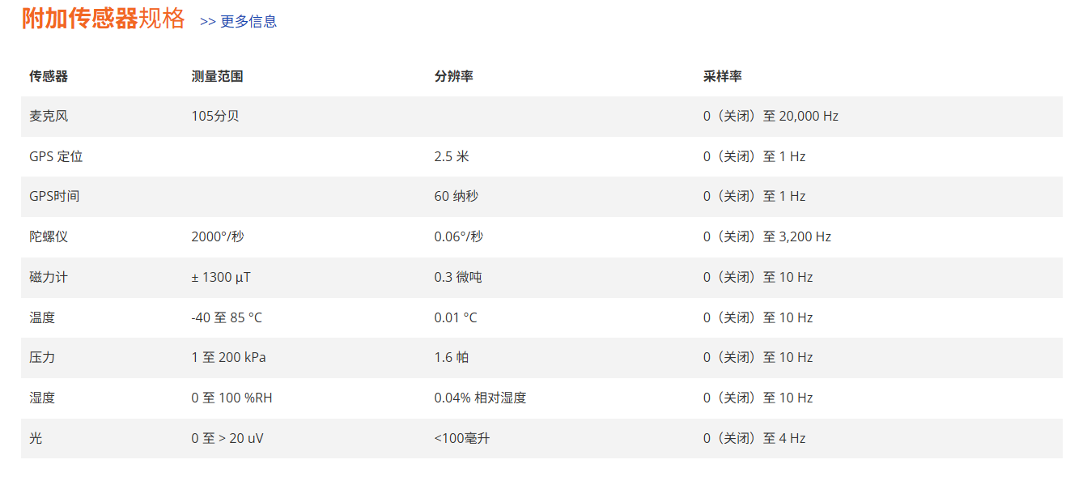This screenshot has width=1087, height=481.
Task: Click the 光 sensor row label
Action: [36, 438]
